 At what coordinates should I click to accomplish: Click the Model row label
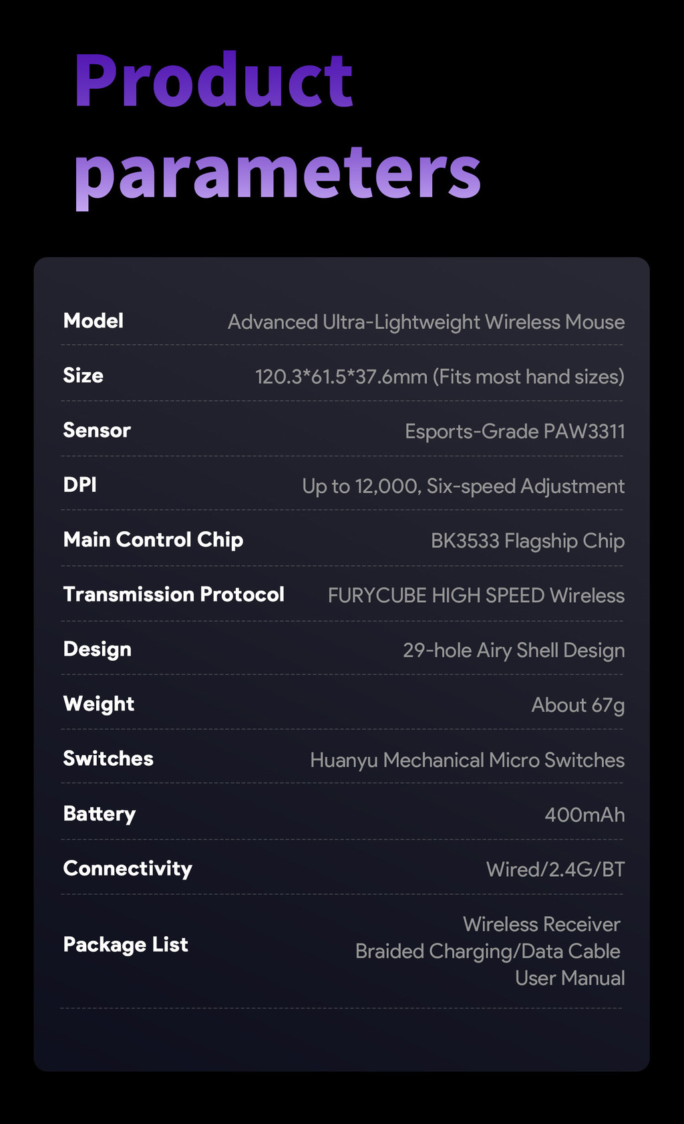tap(94, 321)
